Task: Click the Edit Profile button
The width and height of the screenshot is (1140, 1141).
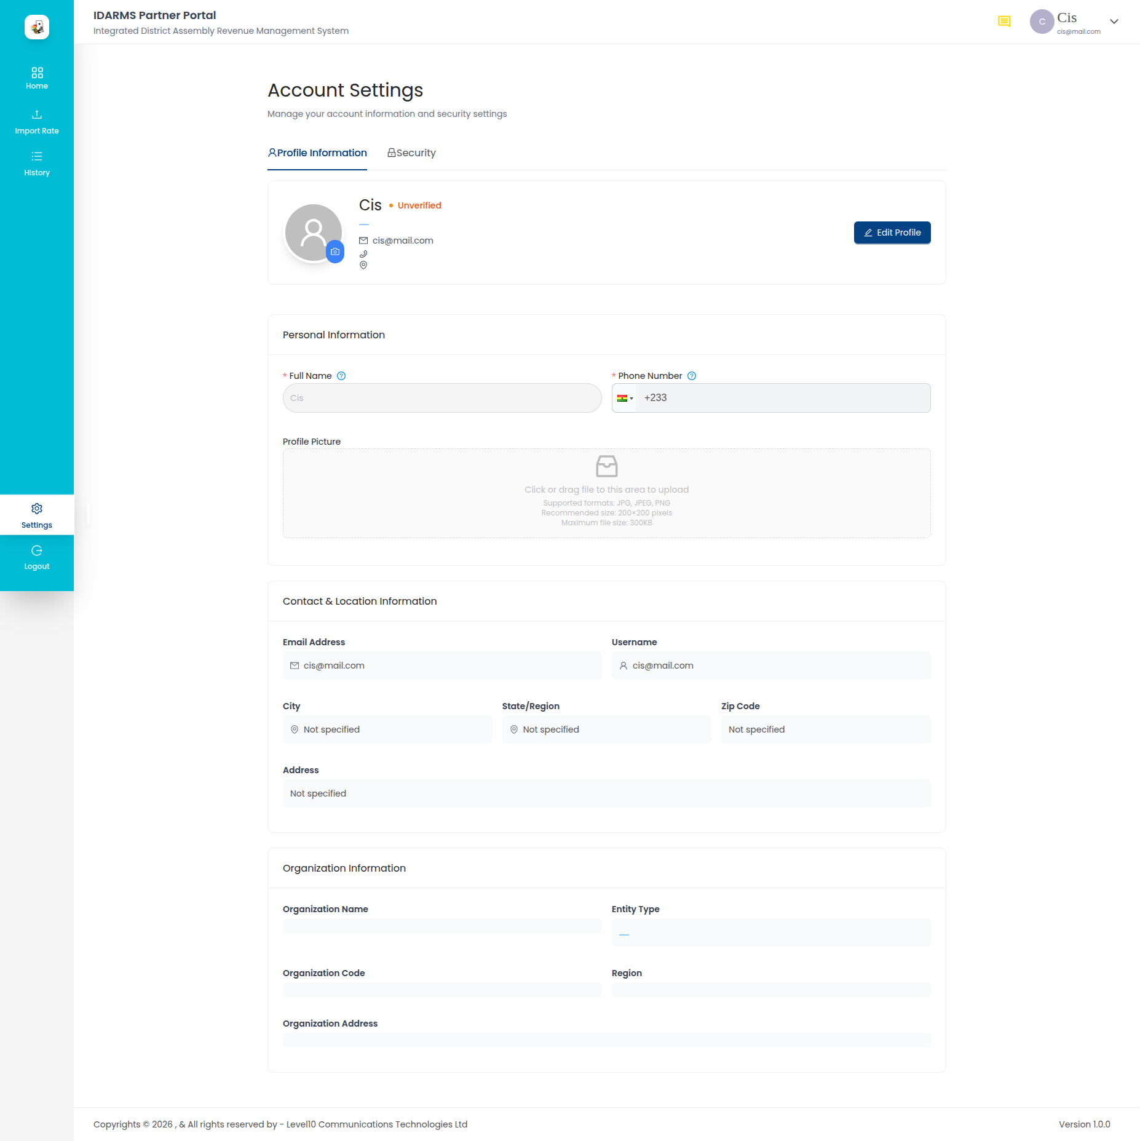Action: pyautogui.click(x=892, y=233)
